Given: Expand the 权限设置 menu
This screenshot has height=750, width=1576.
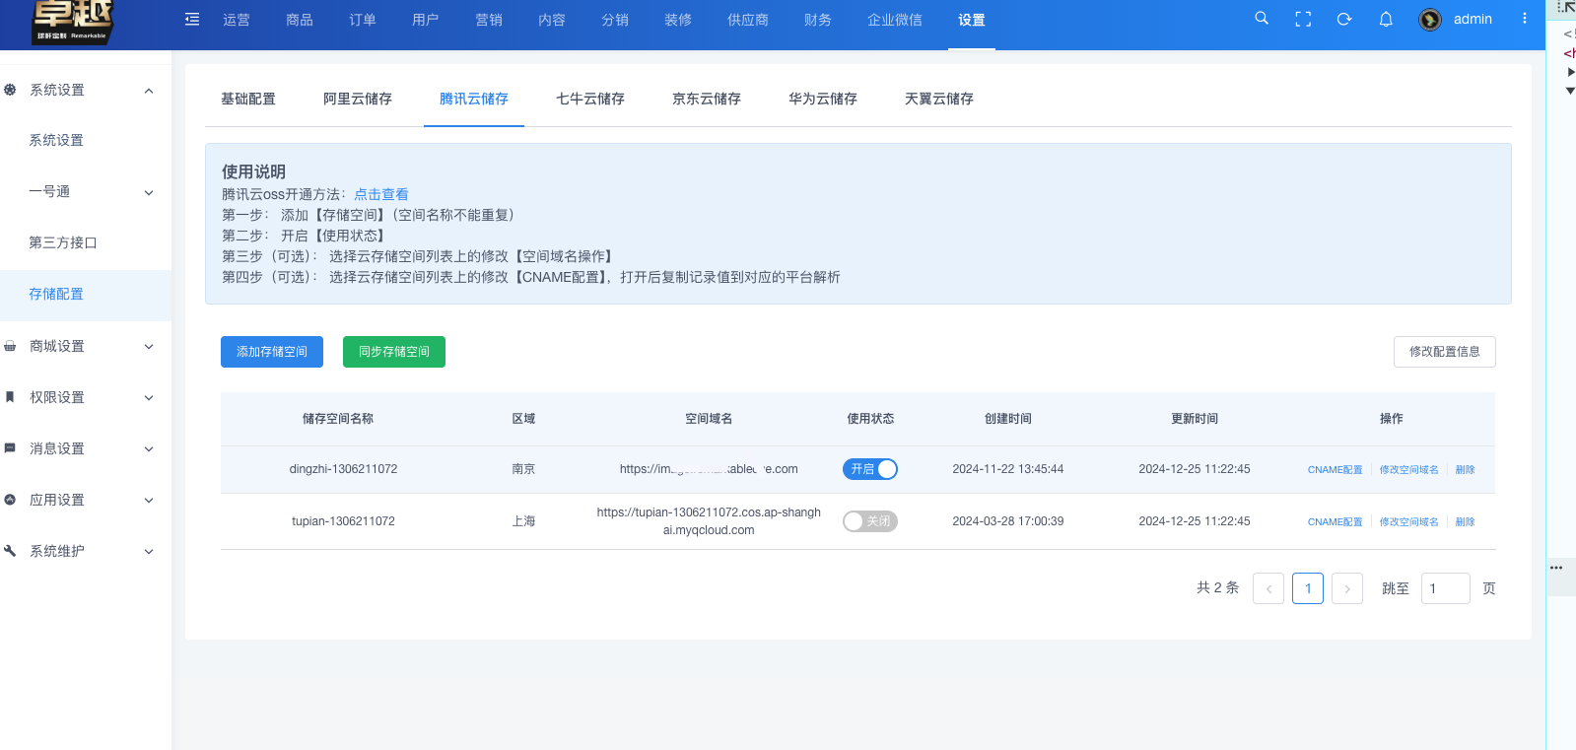Looking at the screenshot, I should [x=149, y=398].
